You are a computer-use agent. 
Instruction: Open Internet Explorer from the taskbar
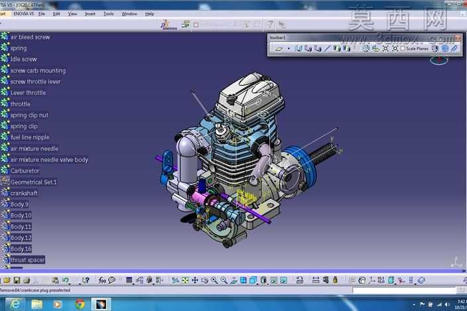click(15, 304)
